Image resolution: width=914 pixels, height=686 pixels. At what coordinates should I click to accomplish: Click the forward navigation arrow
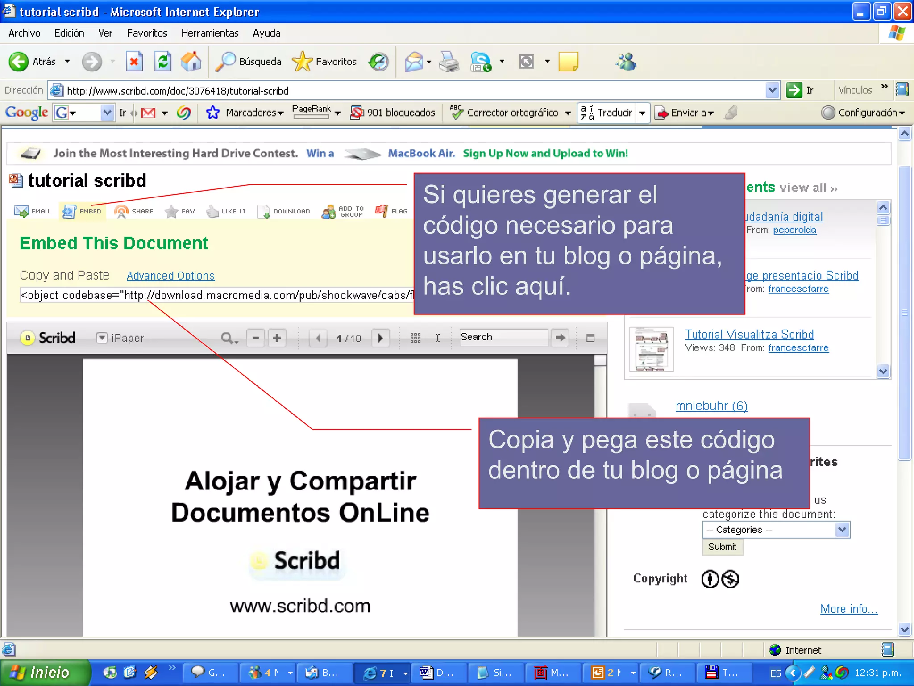(92, 62)
